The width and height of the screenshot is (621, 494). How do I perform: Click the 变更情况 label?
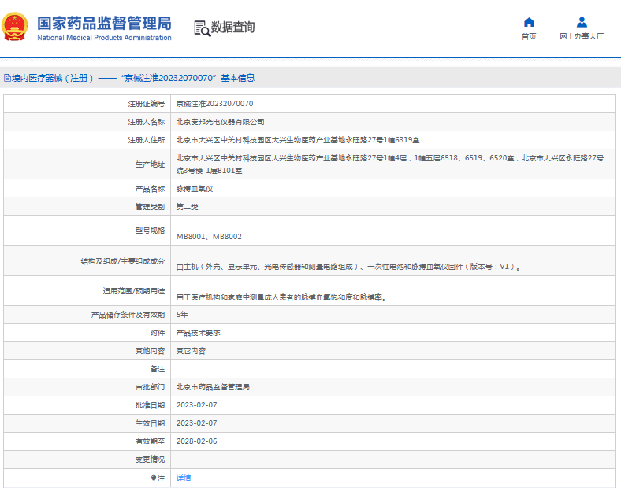click(x=150, y=459)
